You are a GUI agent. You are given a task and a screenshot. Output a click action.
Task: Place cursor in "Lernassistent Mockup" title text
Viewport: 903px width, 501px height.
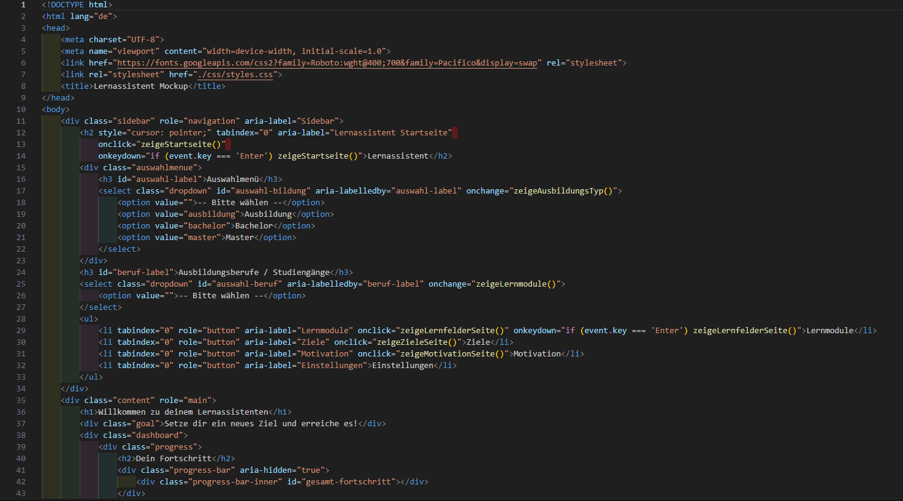click(140, 86)
